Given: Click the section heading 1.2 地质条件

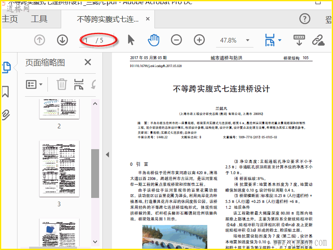Looking at the screenshot, I should pyautogui.click(x=238, y=207).
